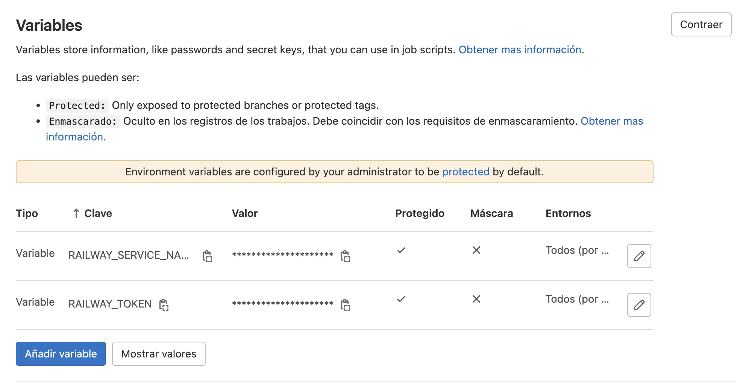Select the RAILWAY_TOKEN key text
This screenshot has width=737, height=386.
[x=110, y=304]
